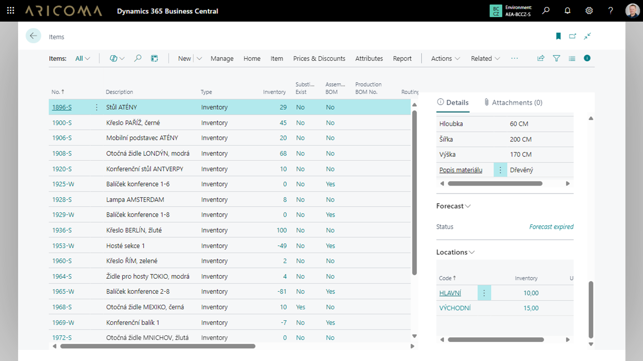Click scroll right arrow of attributes list

click(x=568, y=184)
